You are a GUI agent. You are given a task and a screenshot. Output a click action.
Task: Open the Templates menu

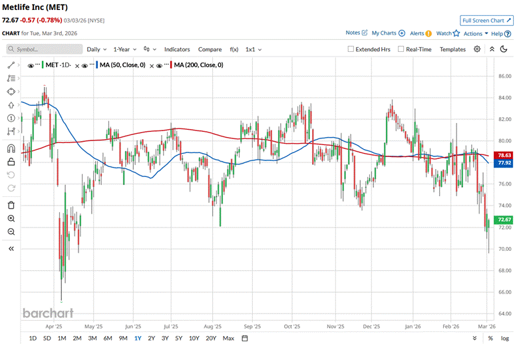click(452, 49)
